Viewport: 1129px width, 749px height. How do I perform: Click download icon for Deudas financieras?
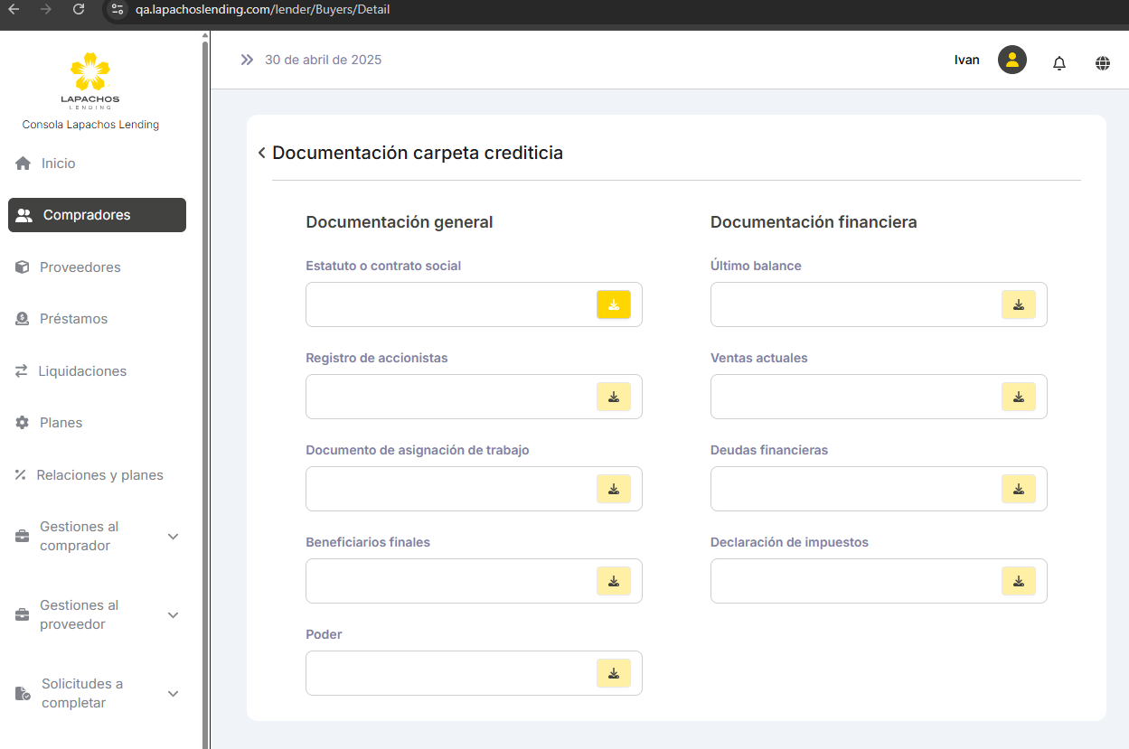1018,489
